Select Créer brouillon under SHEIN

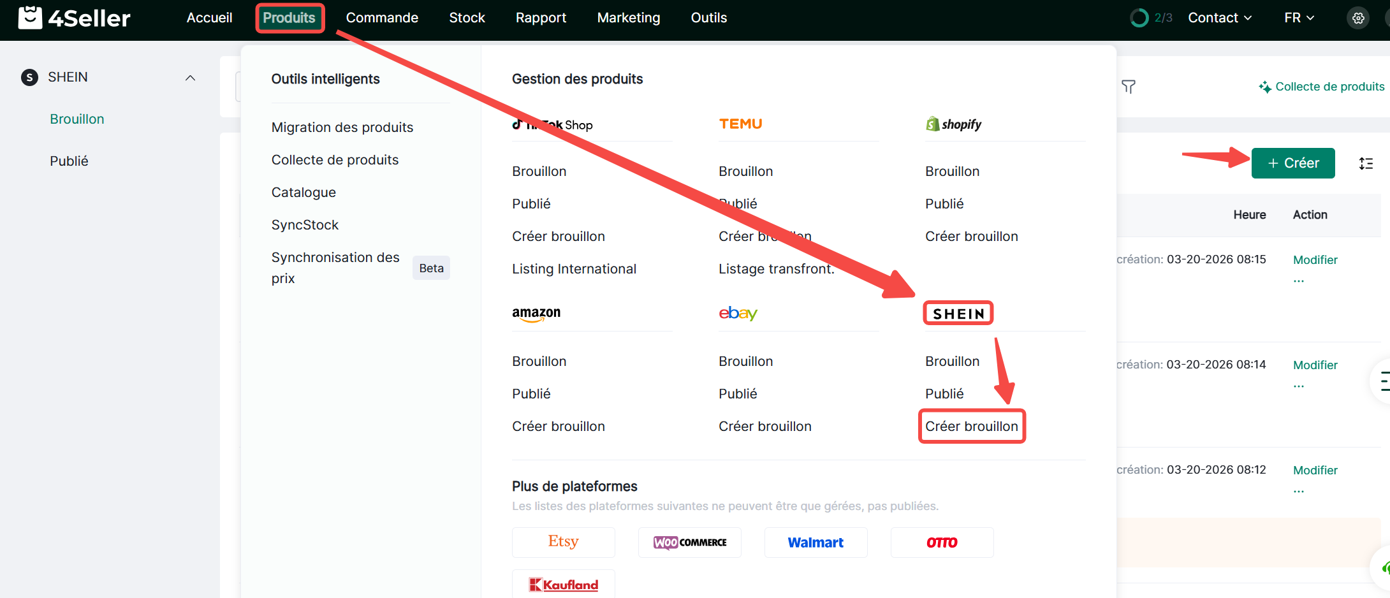pyautogui.click(x=971, y=426)
